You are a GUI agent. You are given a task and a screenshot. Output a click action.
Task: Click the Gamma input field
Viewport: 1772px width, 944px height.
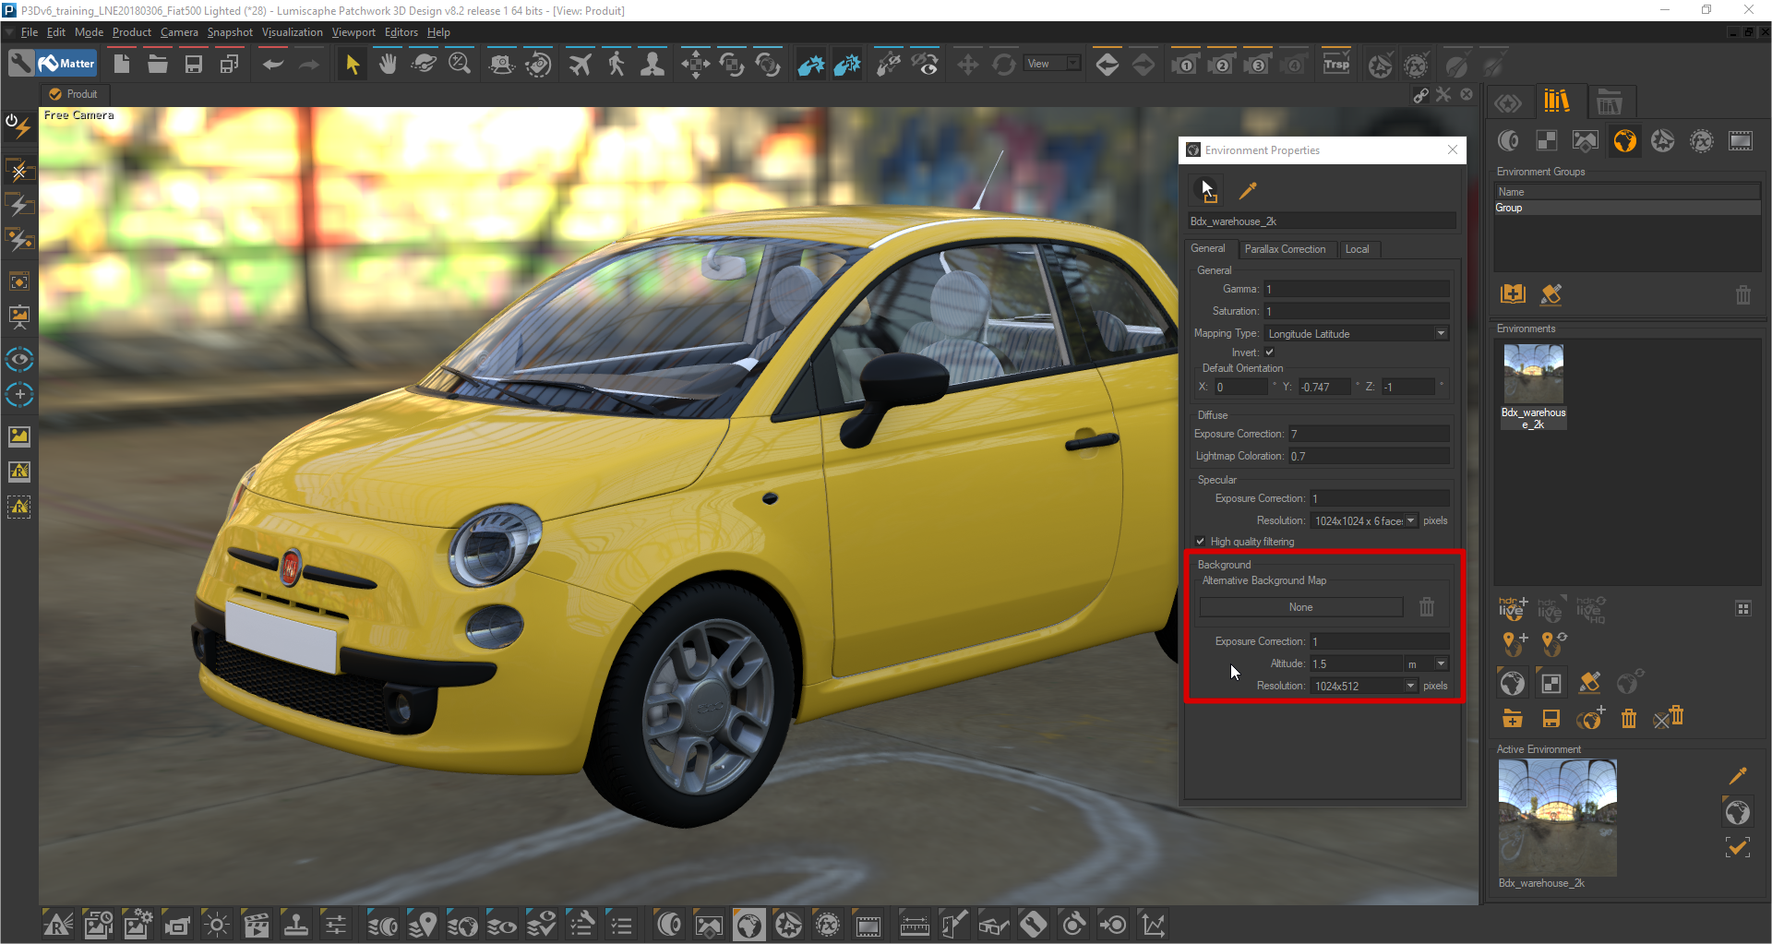1356,290
